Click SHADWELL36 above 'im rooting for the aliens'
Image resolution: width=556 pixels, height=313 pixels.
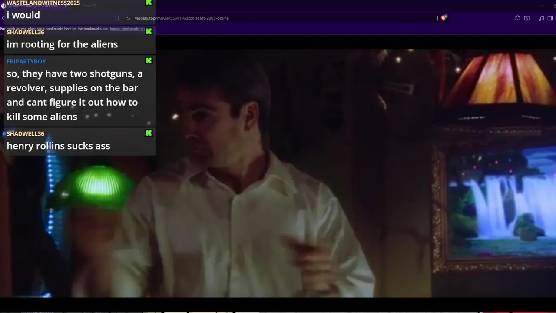click(x=25, y=32)
